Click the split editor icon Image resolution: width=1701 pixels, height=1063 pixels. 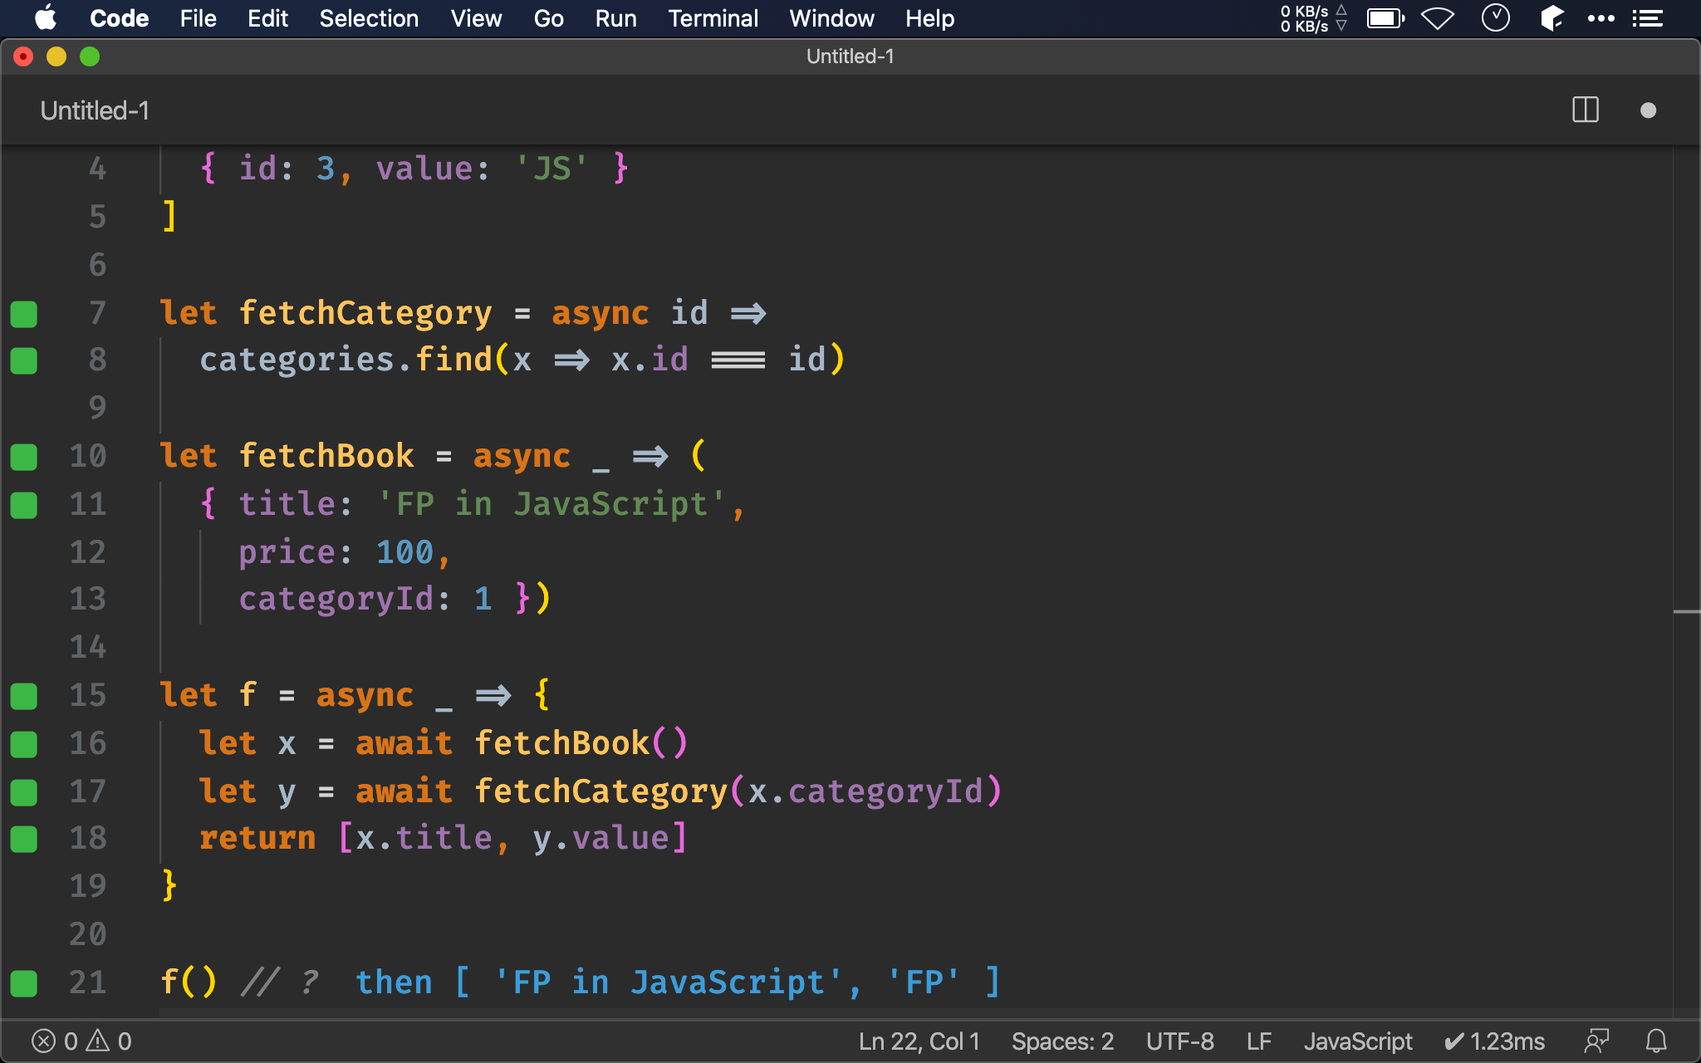tap(1585, 110)
